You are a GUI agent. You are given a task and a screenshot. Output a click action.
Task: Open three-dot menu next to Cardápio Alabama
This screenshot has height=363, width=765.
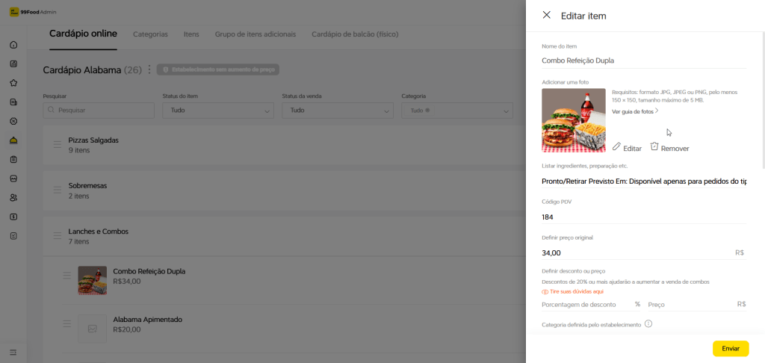coord(149,69)
